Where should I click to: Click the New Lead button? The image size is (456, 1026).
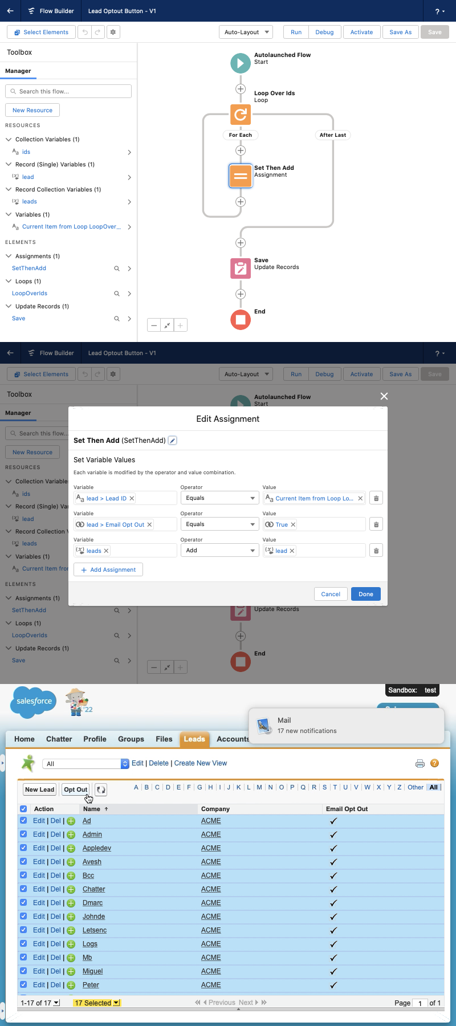point(40,789)
